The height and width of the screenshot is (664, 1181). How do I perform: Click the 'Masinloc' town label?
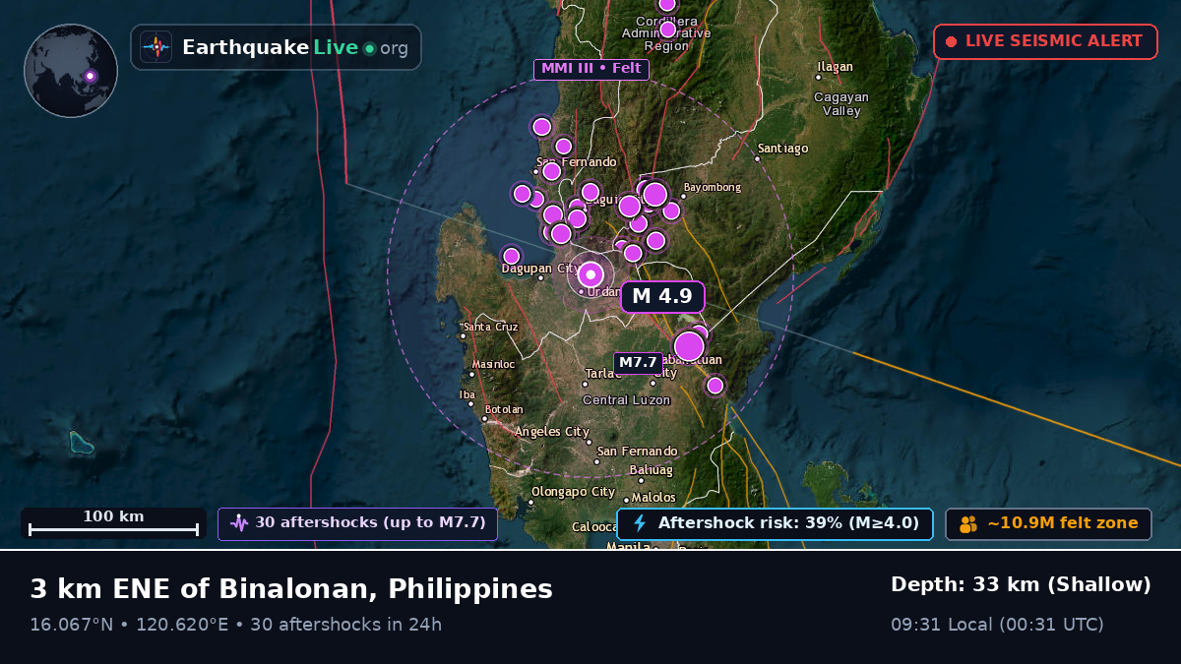(x=493, y=364)
